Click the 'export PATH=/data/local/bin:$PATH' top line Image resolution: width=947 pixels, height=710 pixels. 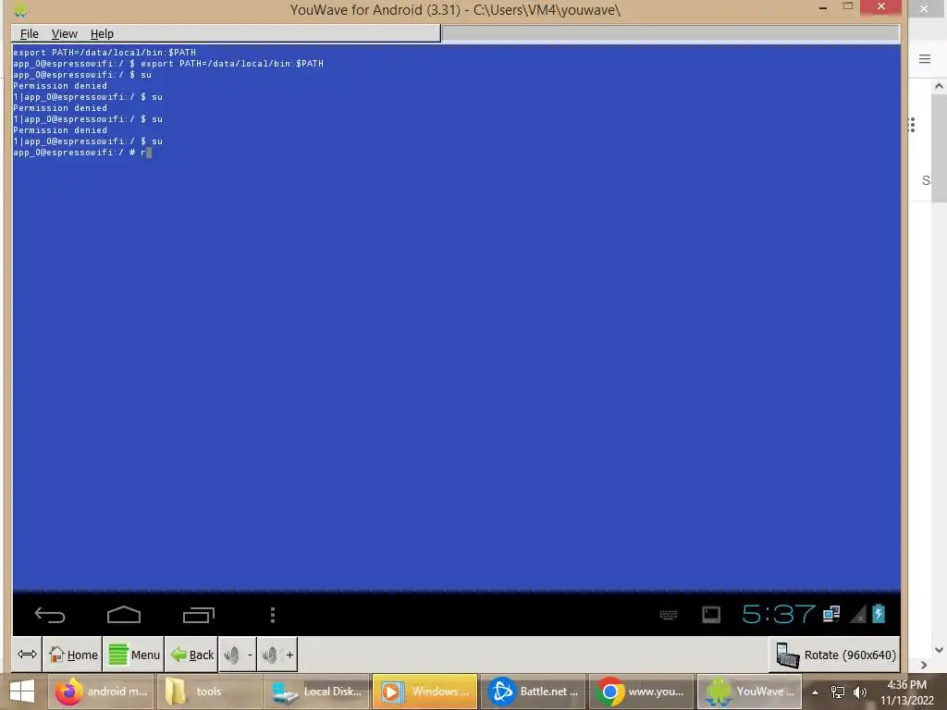coord(105,53)
